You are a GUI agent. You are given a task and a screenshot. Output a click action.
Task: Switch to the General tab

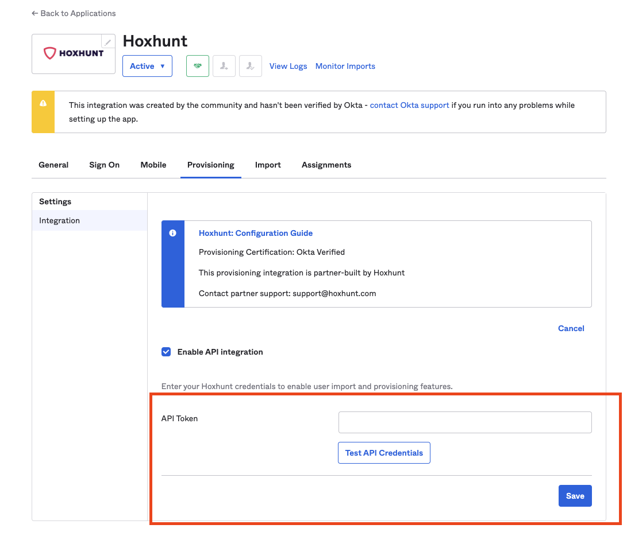(x=53, y=165)
